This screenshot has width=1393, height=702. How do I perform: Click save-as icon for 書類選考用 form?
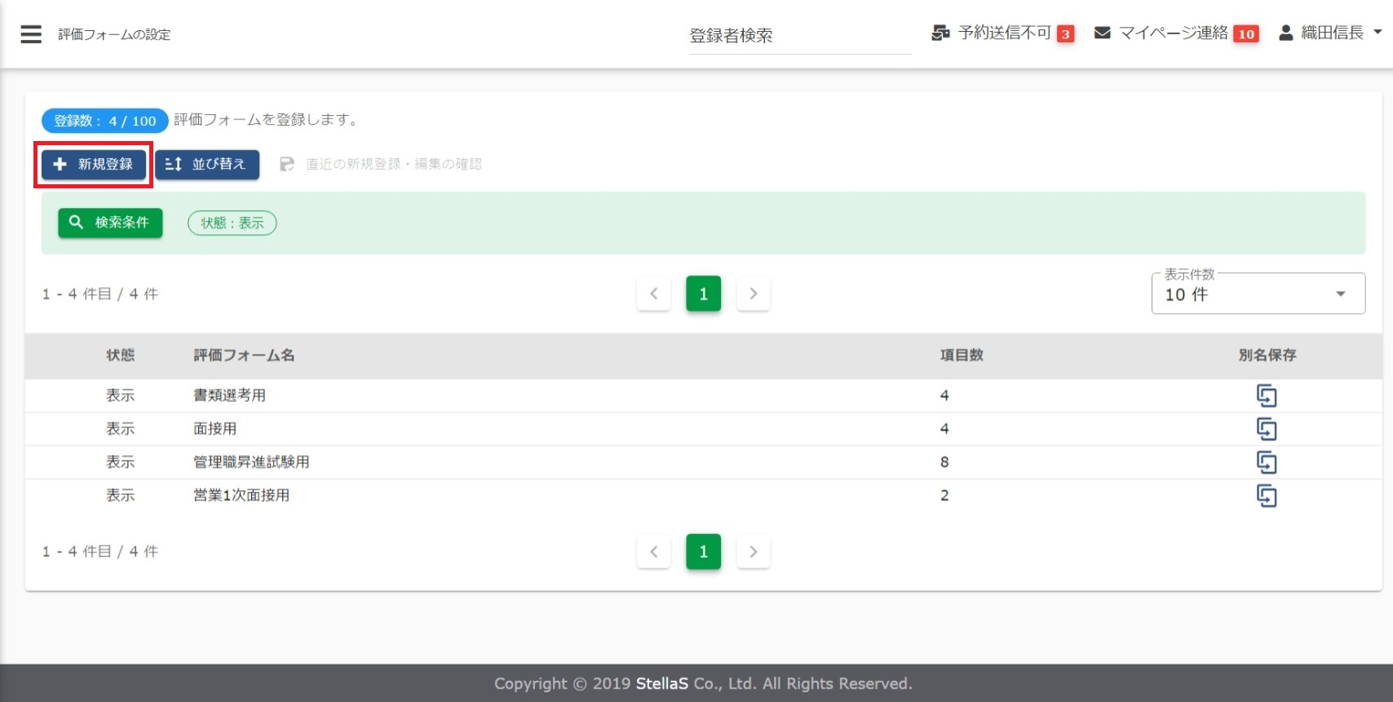[x=1266, y=395]
